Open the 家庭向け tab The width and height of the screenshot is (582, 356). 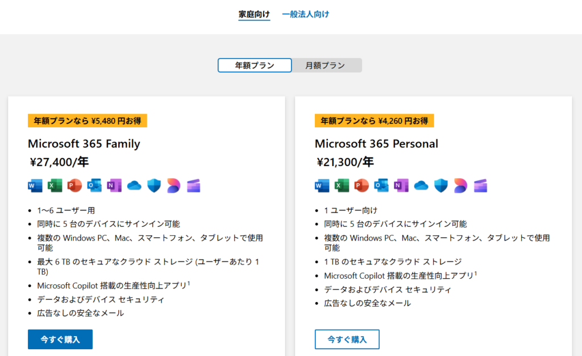pos(254,14)
